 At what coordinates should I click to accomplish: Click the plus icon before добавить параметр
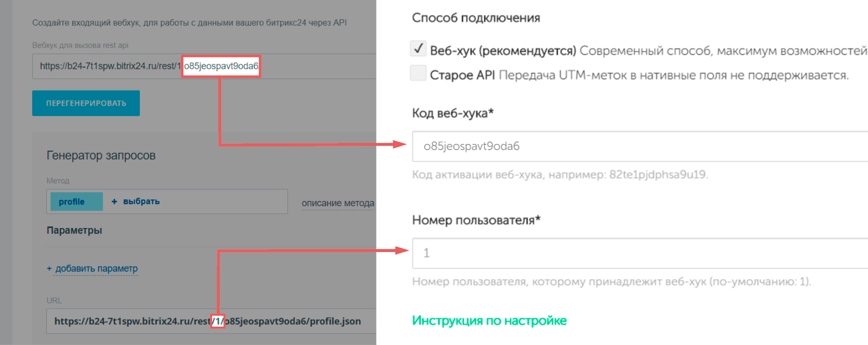point(49,269)
